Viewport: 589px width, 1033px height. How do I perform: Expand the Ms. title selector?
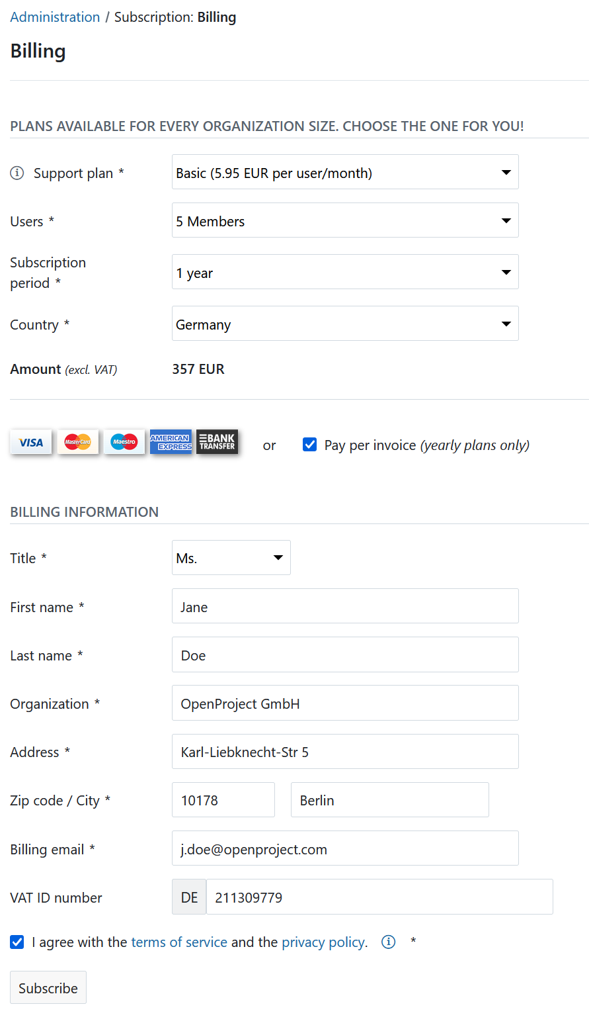pos(231,557)
